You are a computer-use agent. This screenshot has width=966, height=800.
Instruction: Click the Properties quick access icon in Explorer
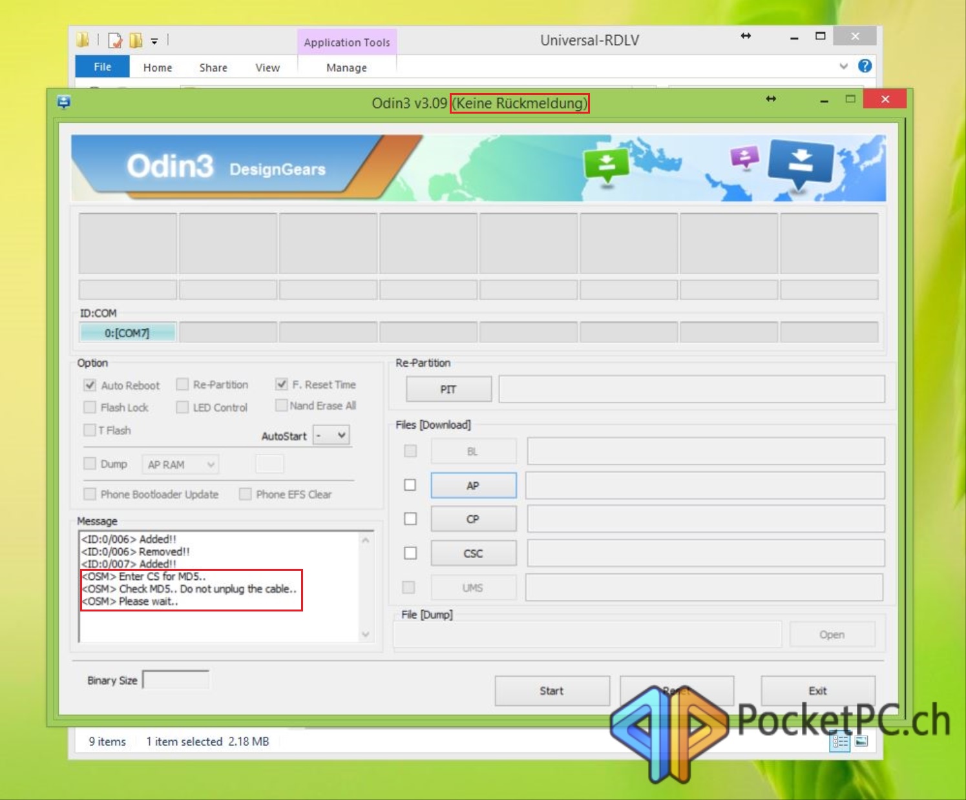[115, 41]
